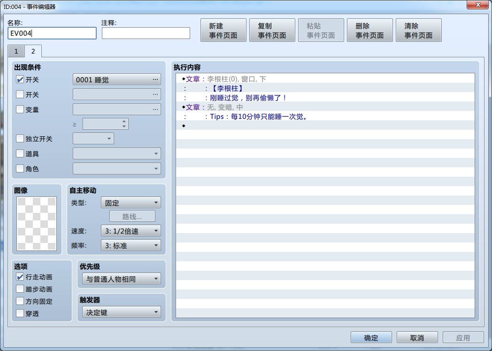
Task: Select event page tab 2
Action: click(x=33, y=51)
